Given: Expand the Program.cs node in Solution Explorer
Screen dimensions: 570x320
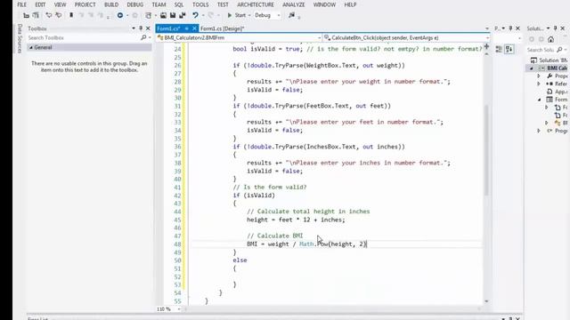Looking at the screenshot, I should tap(539, 131).
